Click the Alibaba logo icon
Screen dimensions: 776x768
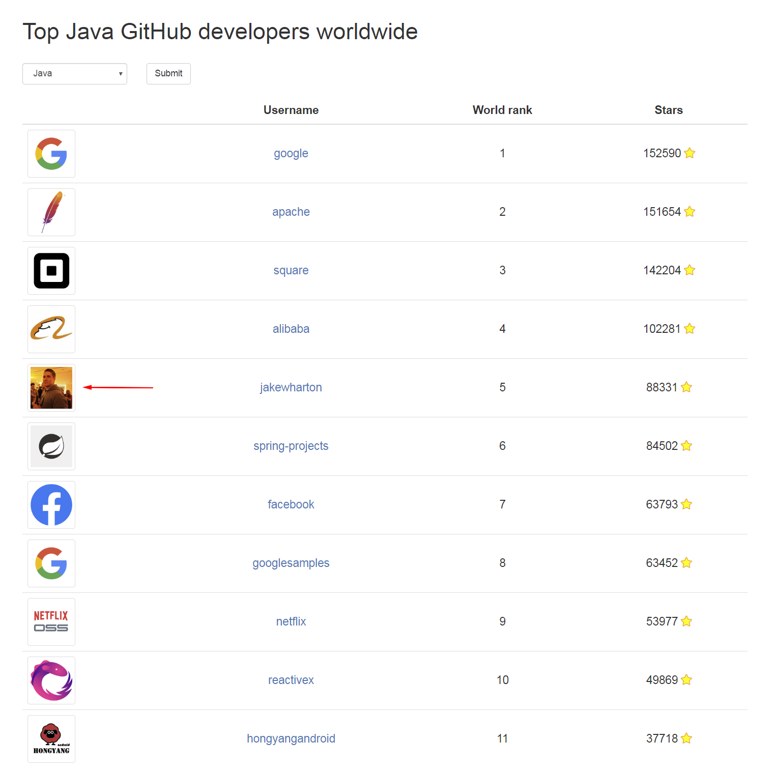tap(51, 329)
